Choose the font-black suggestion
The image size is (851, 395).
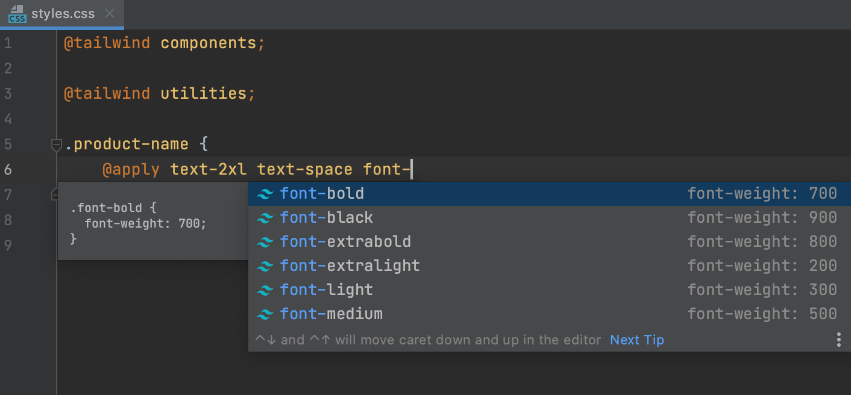[326, 217]
